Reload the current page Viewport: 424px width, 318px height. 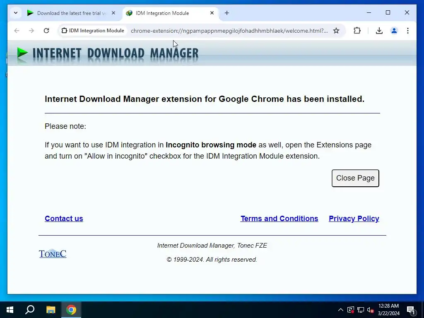pos(46,31)
